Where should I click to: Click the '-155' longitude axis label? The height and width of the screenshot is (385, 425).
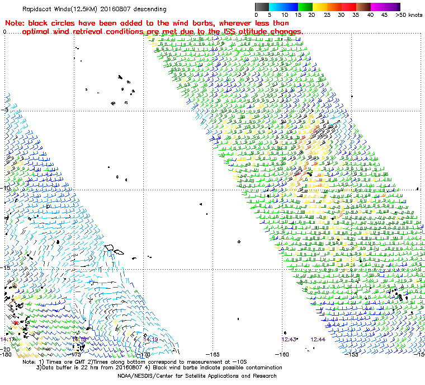click(351, 354)
